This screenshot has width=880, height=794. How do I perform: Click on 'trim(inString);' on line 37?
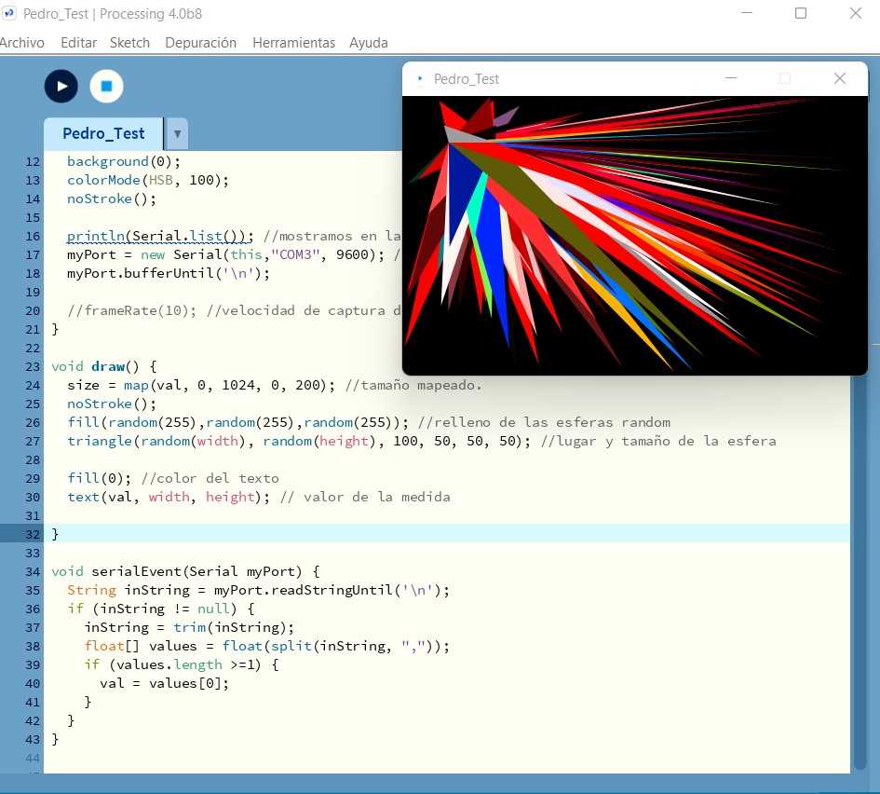(x=234, y=627)
